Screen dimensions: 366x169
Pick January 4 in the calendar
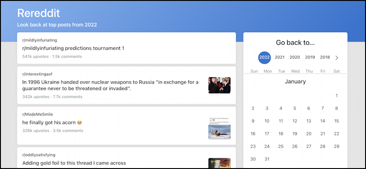281,109
